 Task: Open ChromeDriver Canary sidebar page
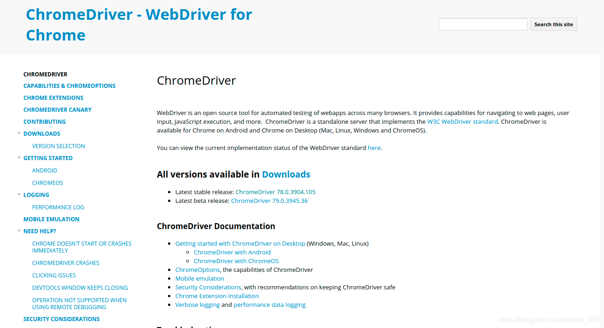pos(58,110)
